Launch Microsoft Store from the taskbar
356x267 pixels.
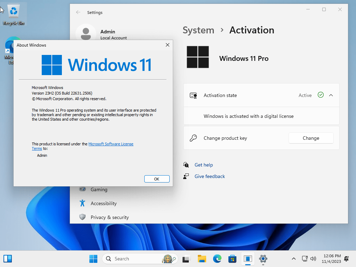click(232, 259)
